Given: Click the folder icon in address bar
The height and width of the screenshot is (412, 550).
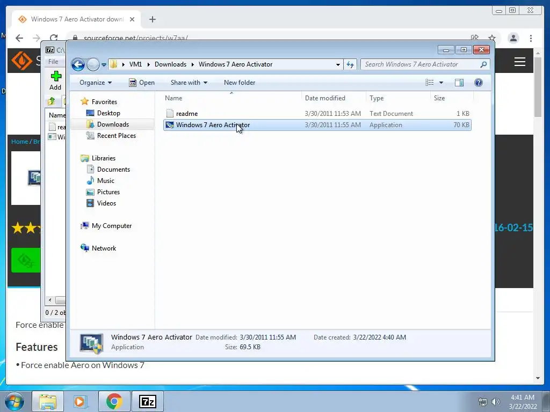Looking at the screenshot, I should [x=113, y=64].
